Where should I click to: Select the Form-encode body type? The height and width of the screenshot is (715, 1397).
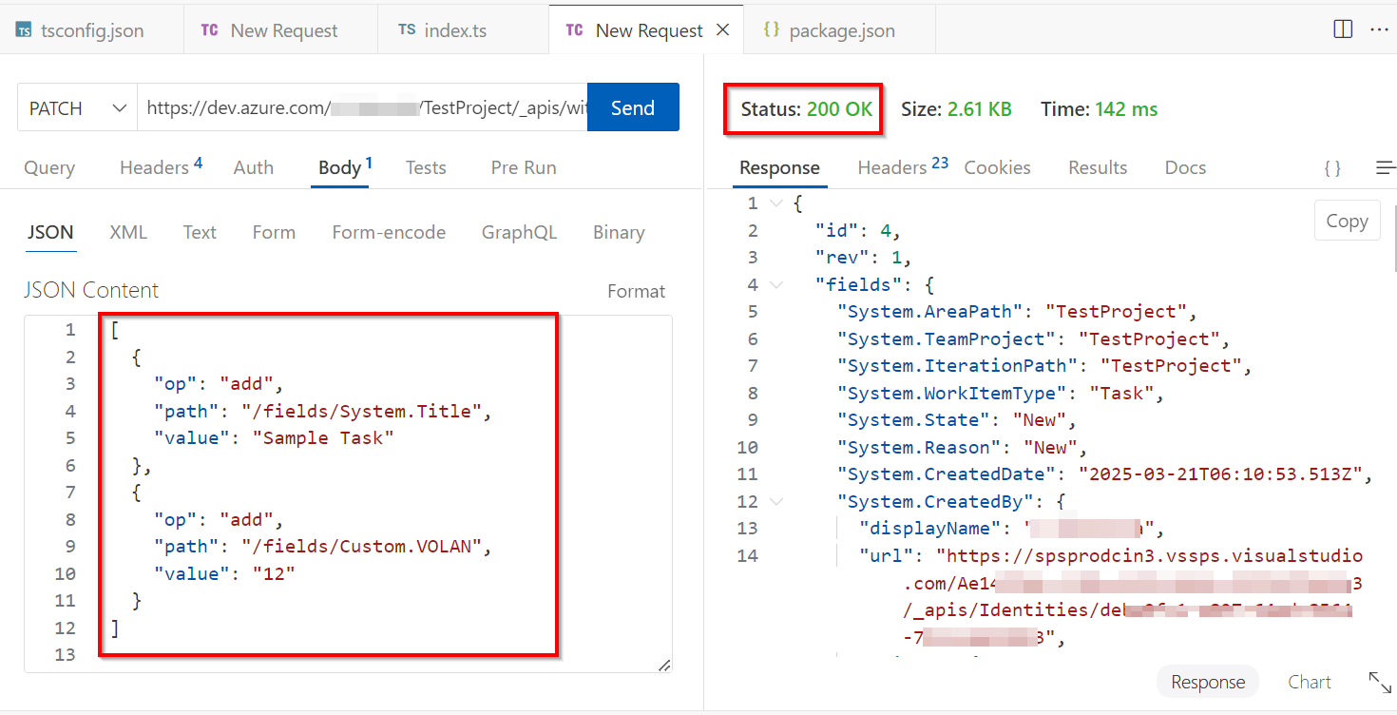(x=389, y=232)
